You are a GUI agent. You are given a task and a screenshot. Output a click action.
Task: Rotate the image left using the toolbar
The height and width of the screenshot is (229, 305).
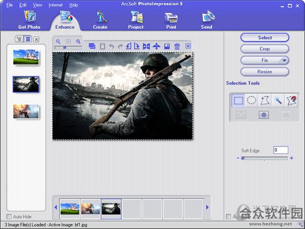pos(129,46)
